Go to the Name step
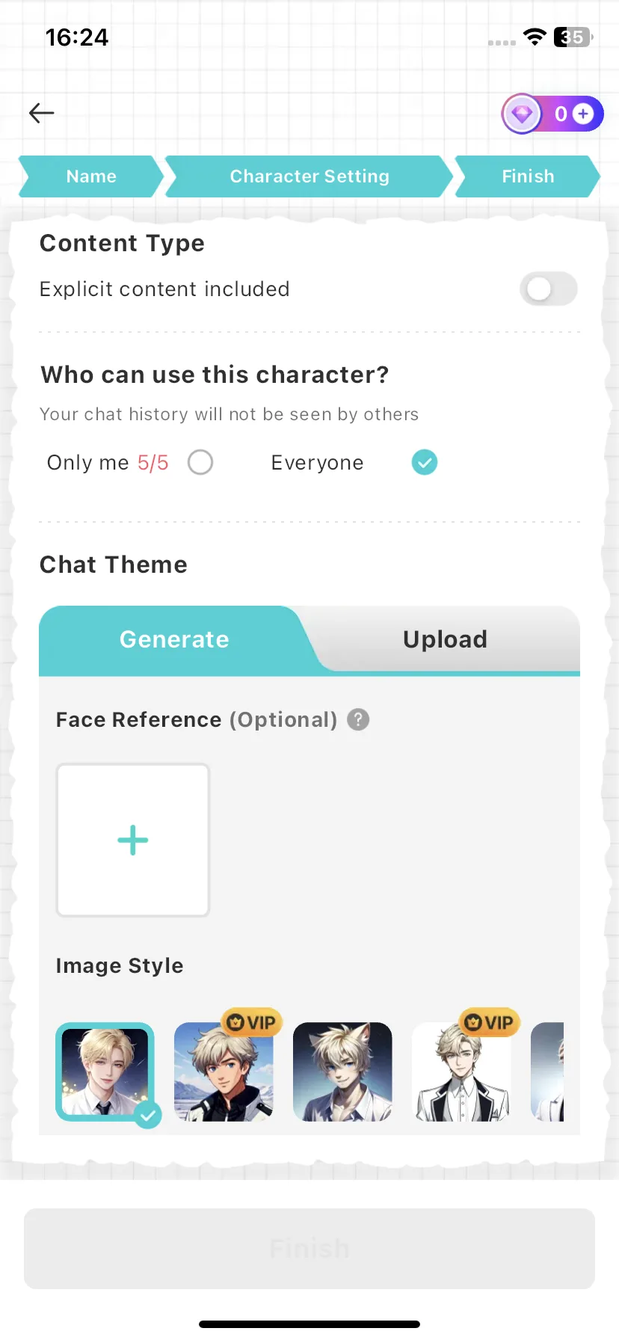 (91, 176)
